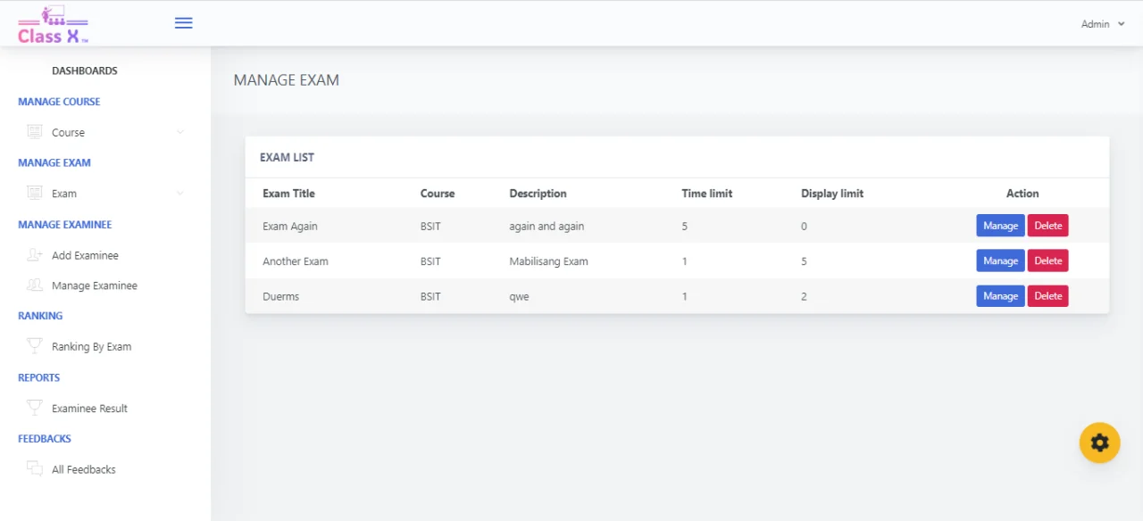Click the Description column header
The width and height of the screenshot is (1143, 521).
(x=538, y=194)
